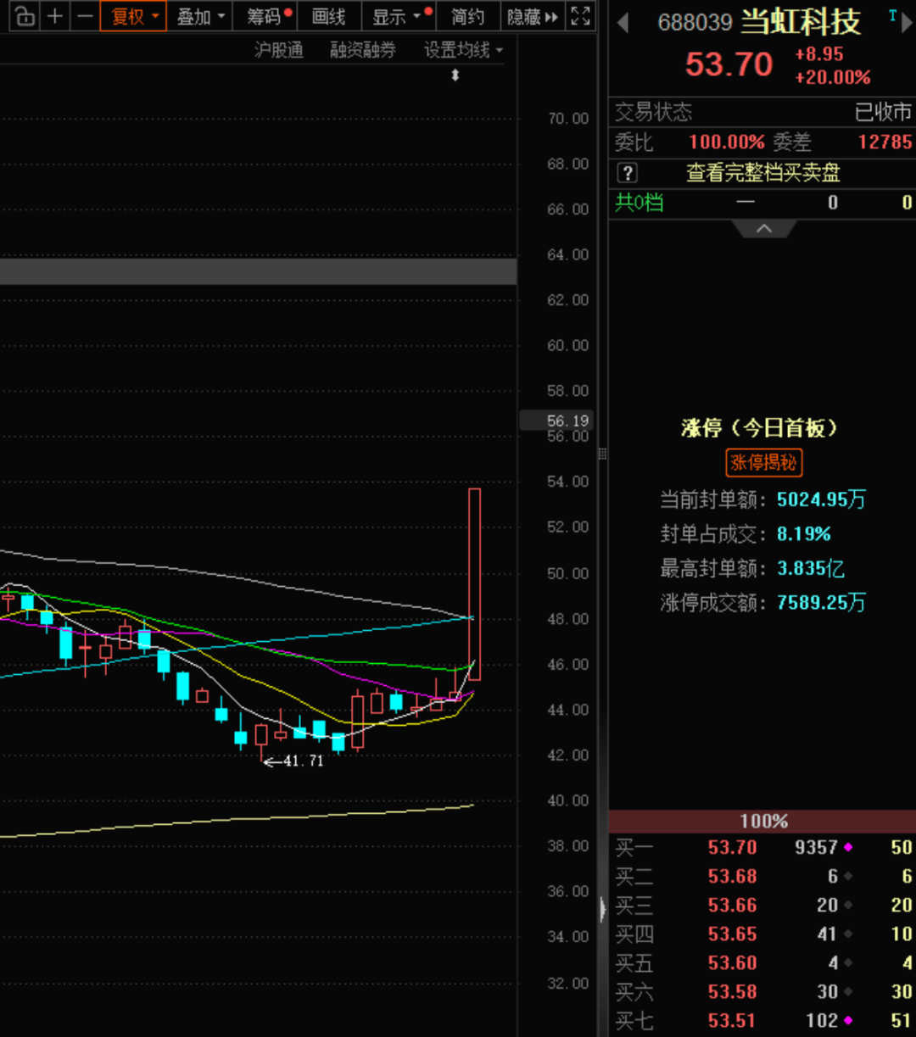916x1037 pixels.
Task: Open the 复权 dropdown
Action: pyautogui.click(x=134, y=16)
